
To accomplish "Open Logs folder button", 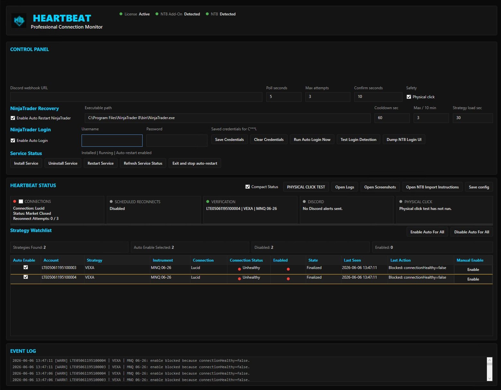I will [345, 187].
